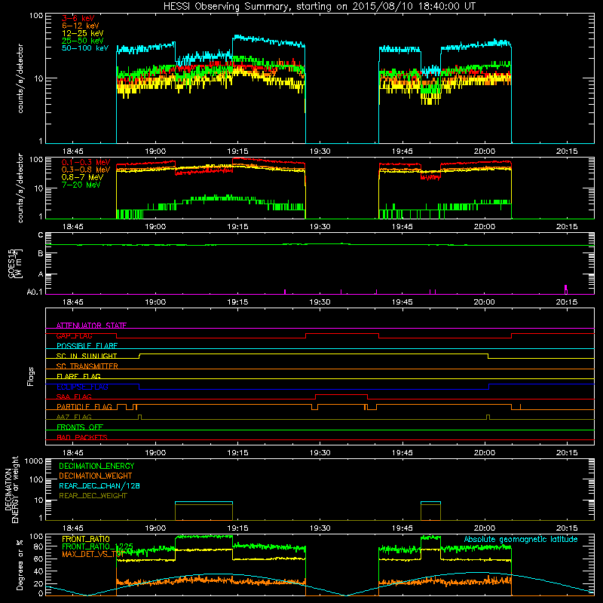Select the REAR_DEC_CHAN/128 legend label
Image resolution: width=603 pixels, height=603 pixels.
tap(99, 486)
